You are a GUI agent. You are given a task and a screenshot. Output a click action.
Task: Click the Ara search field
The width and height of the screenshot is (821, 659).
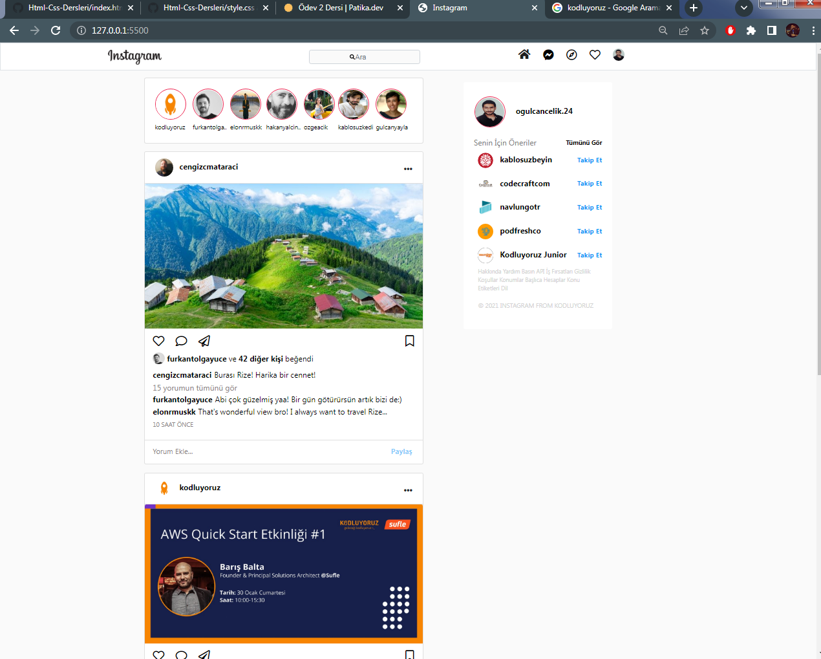365,57
